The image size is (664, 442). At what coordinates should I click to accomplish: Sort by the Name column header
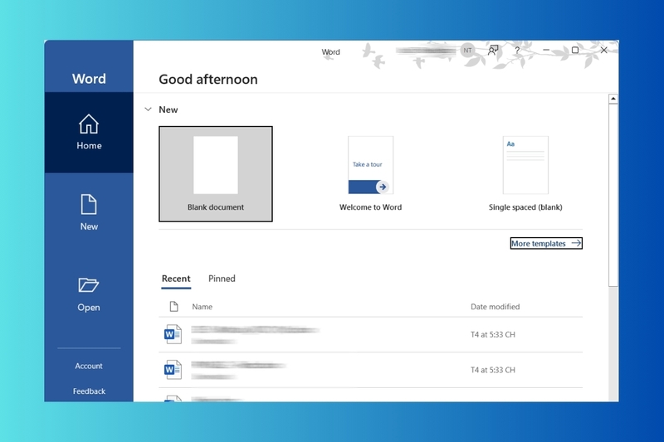[203, 307]
